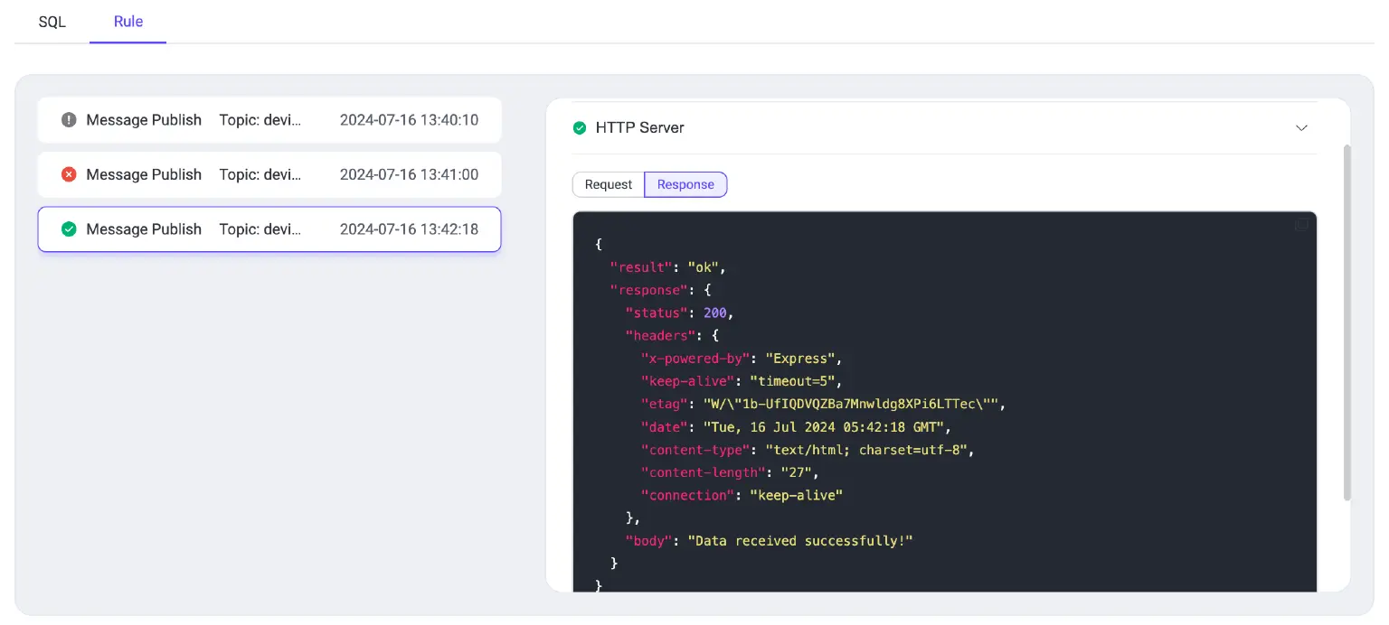Viewport: 1389px width, 625px height.
Task: Click the red error icon on the failed publish
Action: (69, 174)
